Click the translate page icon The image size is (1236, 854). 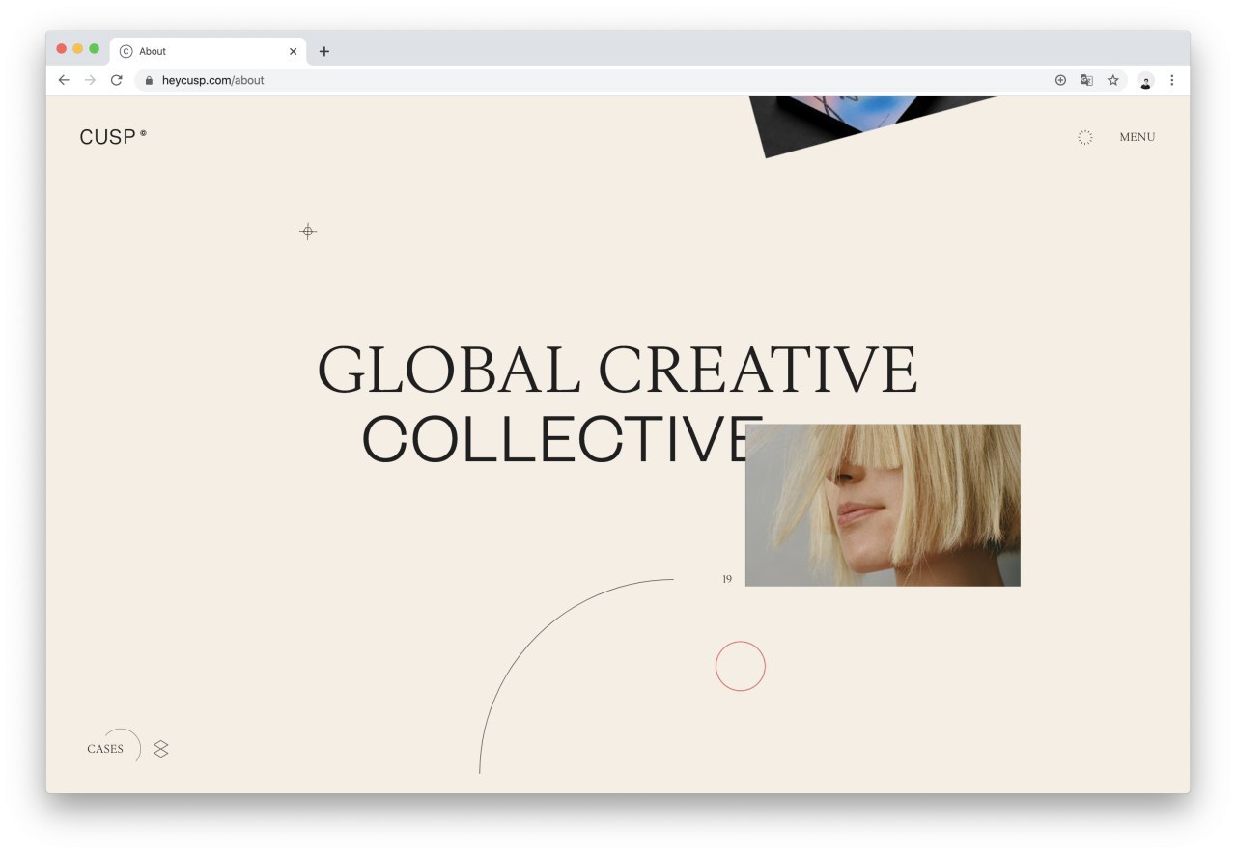pos(1086,80)
